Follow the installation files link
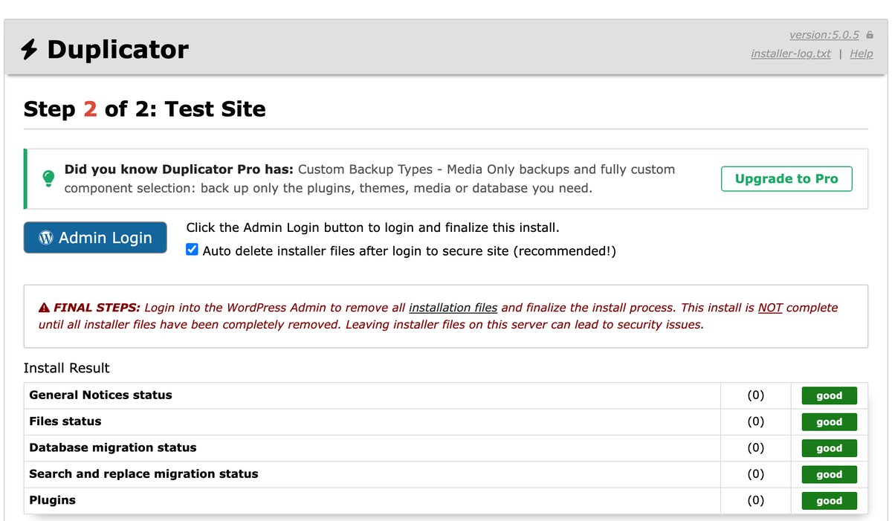892x521 pixels. click(x=453, y=308)
